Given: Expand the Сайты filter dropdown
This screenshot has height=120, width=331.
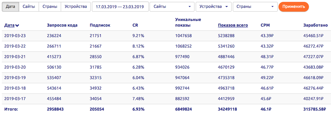Looking at the screenshot, I should pos(172,7).
